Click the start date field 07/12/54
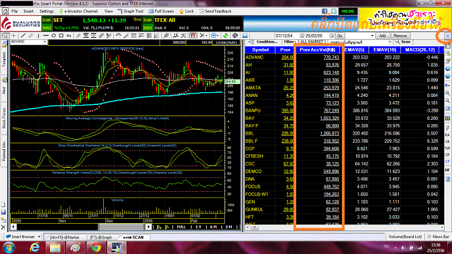Viewport: 452px width, 254px height. click(286, 36)
